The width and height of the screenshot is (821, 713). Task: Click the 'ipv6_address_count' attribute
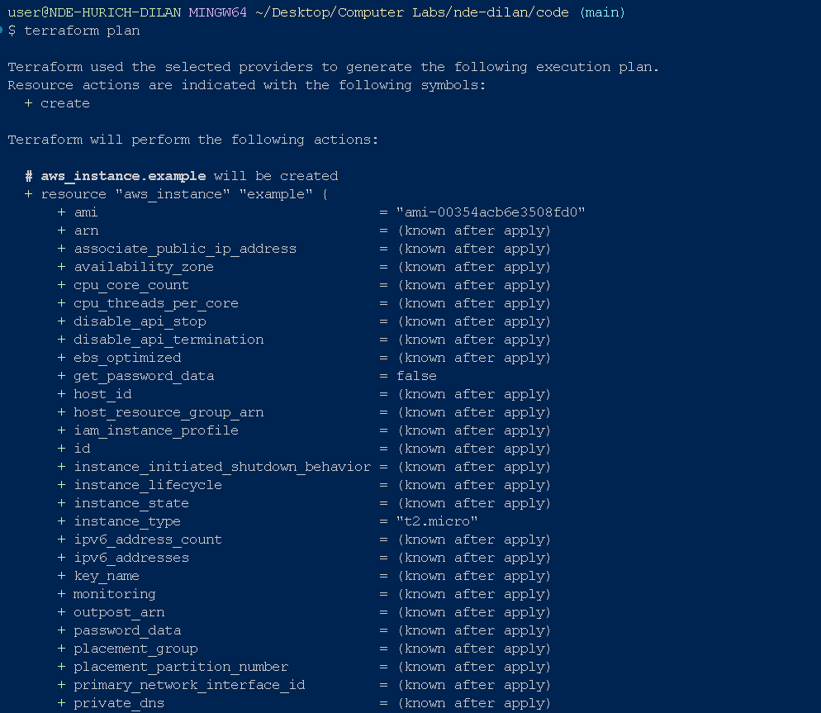[148, 540]
